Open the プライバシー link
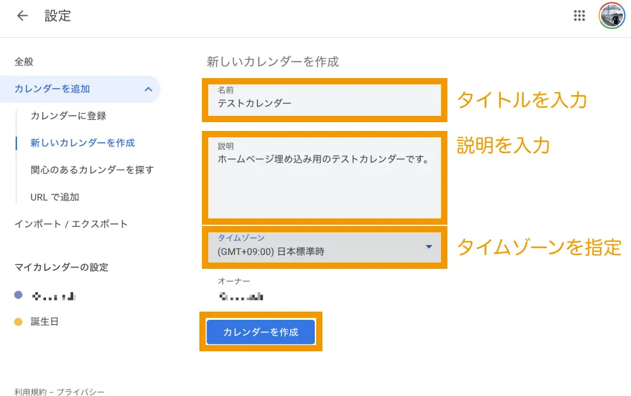Screen dimensions: 631x396 [x=81, y=392]
